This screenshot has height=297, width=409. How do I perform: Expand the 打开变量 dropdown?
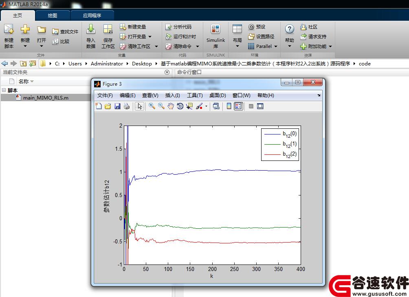tap(150, 37)
